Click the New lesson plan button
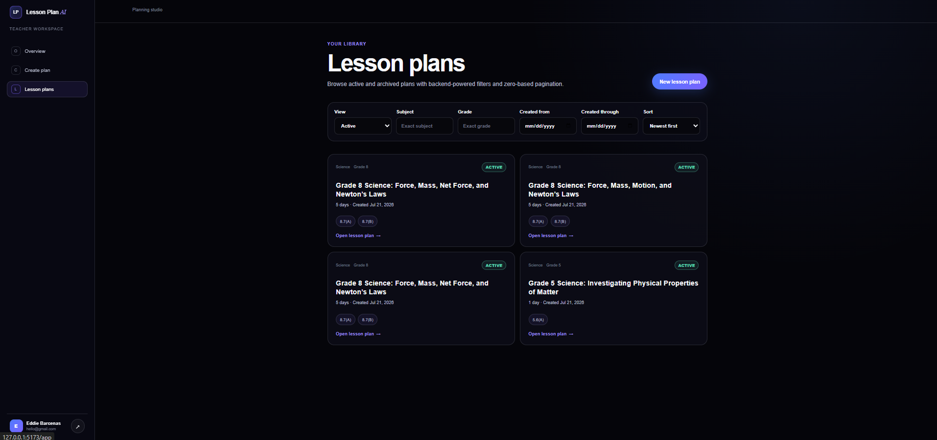937x440 pixels. point(679,82)
